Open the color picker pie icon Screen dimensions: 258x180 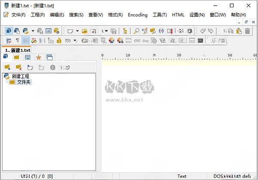[x=111, y=41]
